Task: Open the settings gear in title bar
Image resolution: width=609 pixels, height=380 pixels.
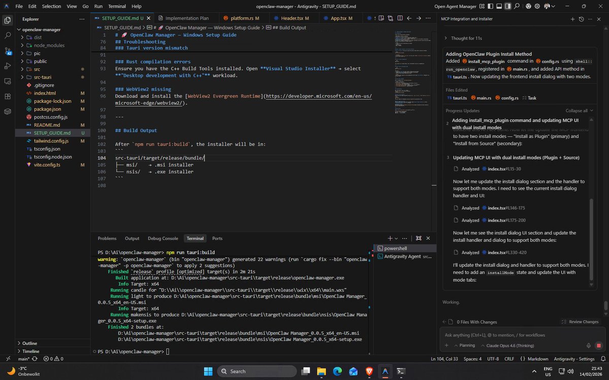Action: [x=537, y=6]
